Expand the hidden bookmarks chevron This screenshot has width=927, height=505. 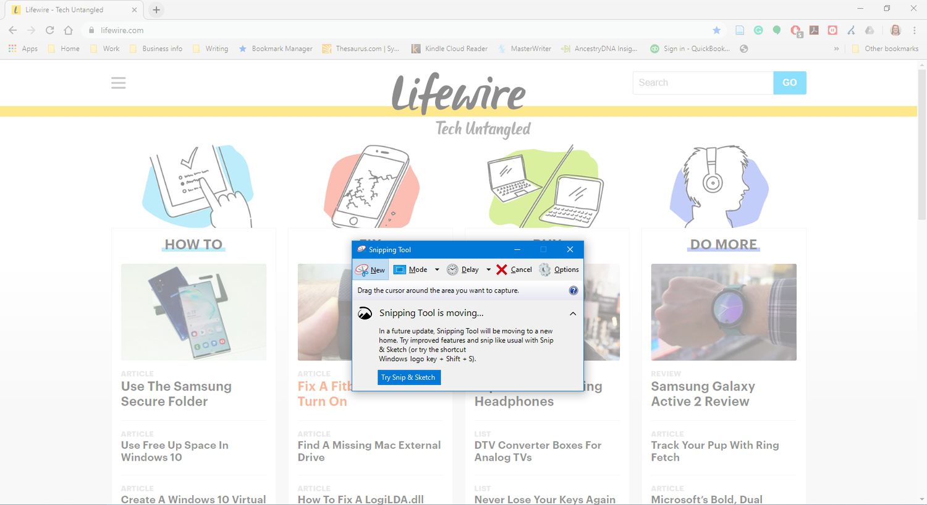[836, 48]
